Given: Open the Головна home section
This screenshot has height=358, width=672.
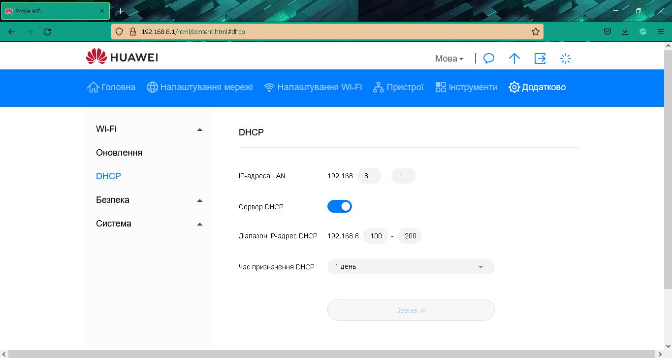Looking at the screenshot, I should (111, 87).
